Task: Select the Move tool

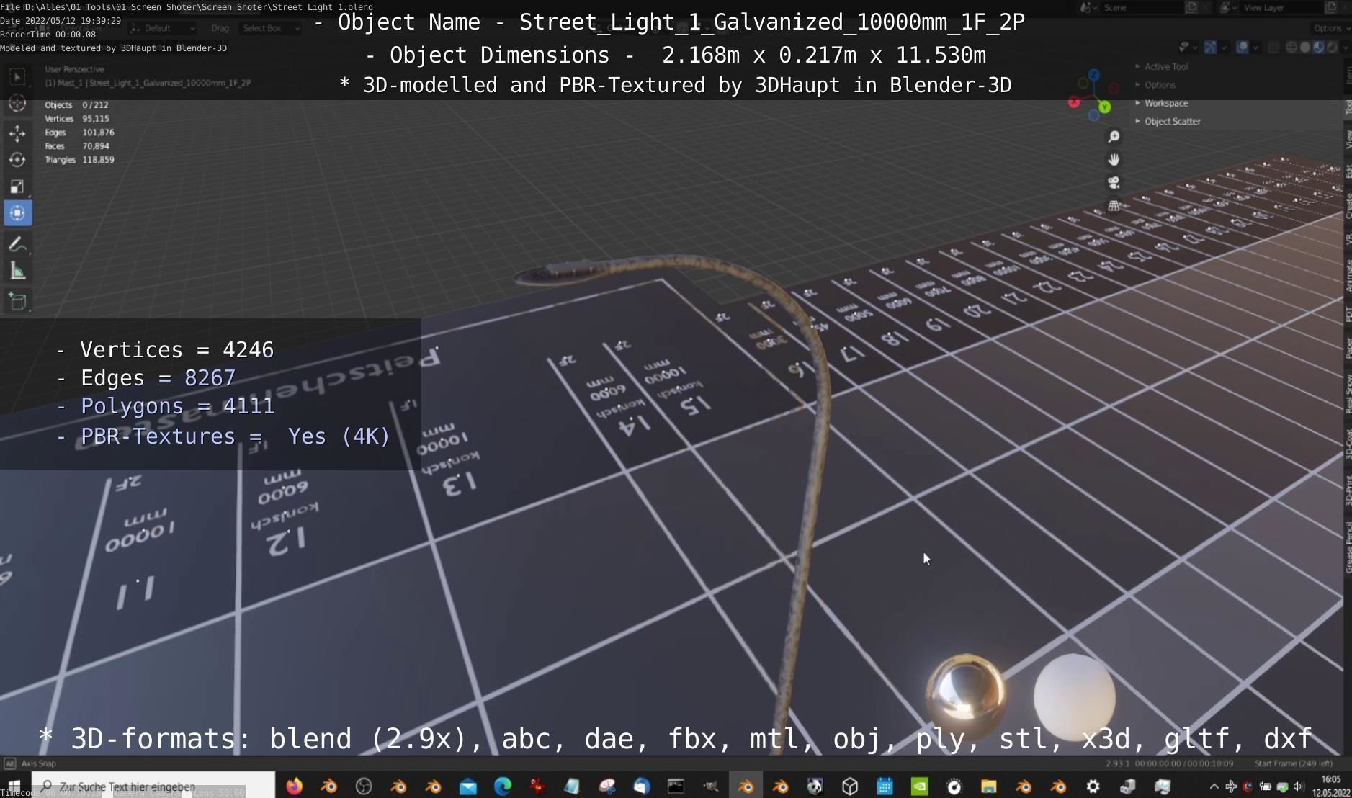Action: [x=17, y=133]
